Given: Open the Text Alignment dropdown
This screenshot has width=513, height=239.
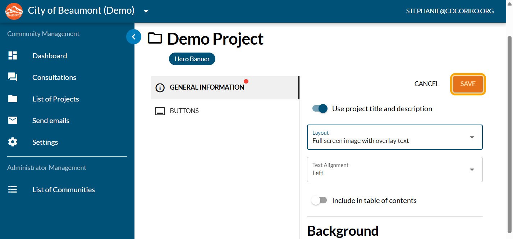Looking at the screenshot, I should 394,170.
